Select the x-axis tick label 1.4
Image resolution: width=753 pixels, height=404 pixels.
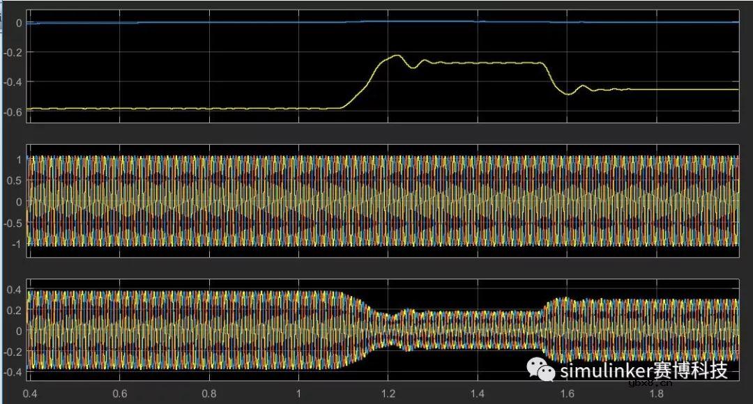coord(478,393)
